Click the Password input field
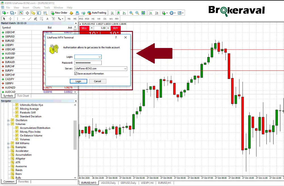The image size is (284, 186). pyautogui.click(x=88, y=63)
